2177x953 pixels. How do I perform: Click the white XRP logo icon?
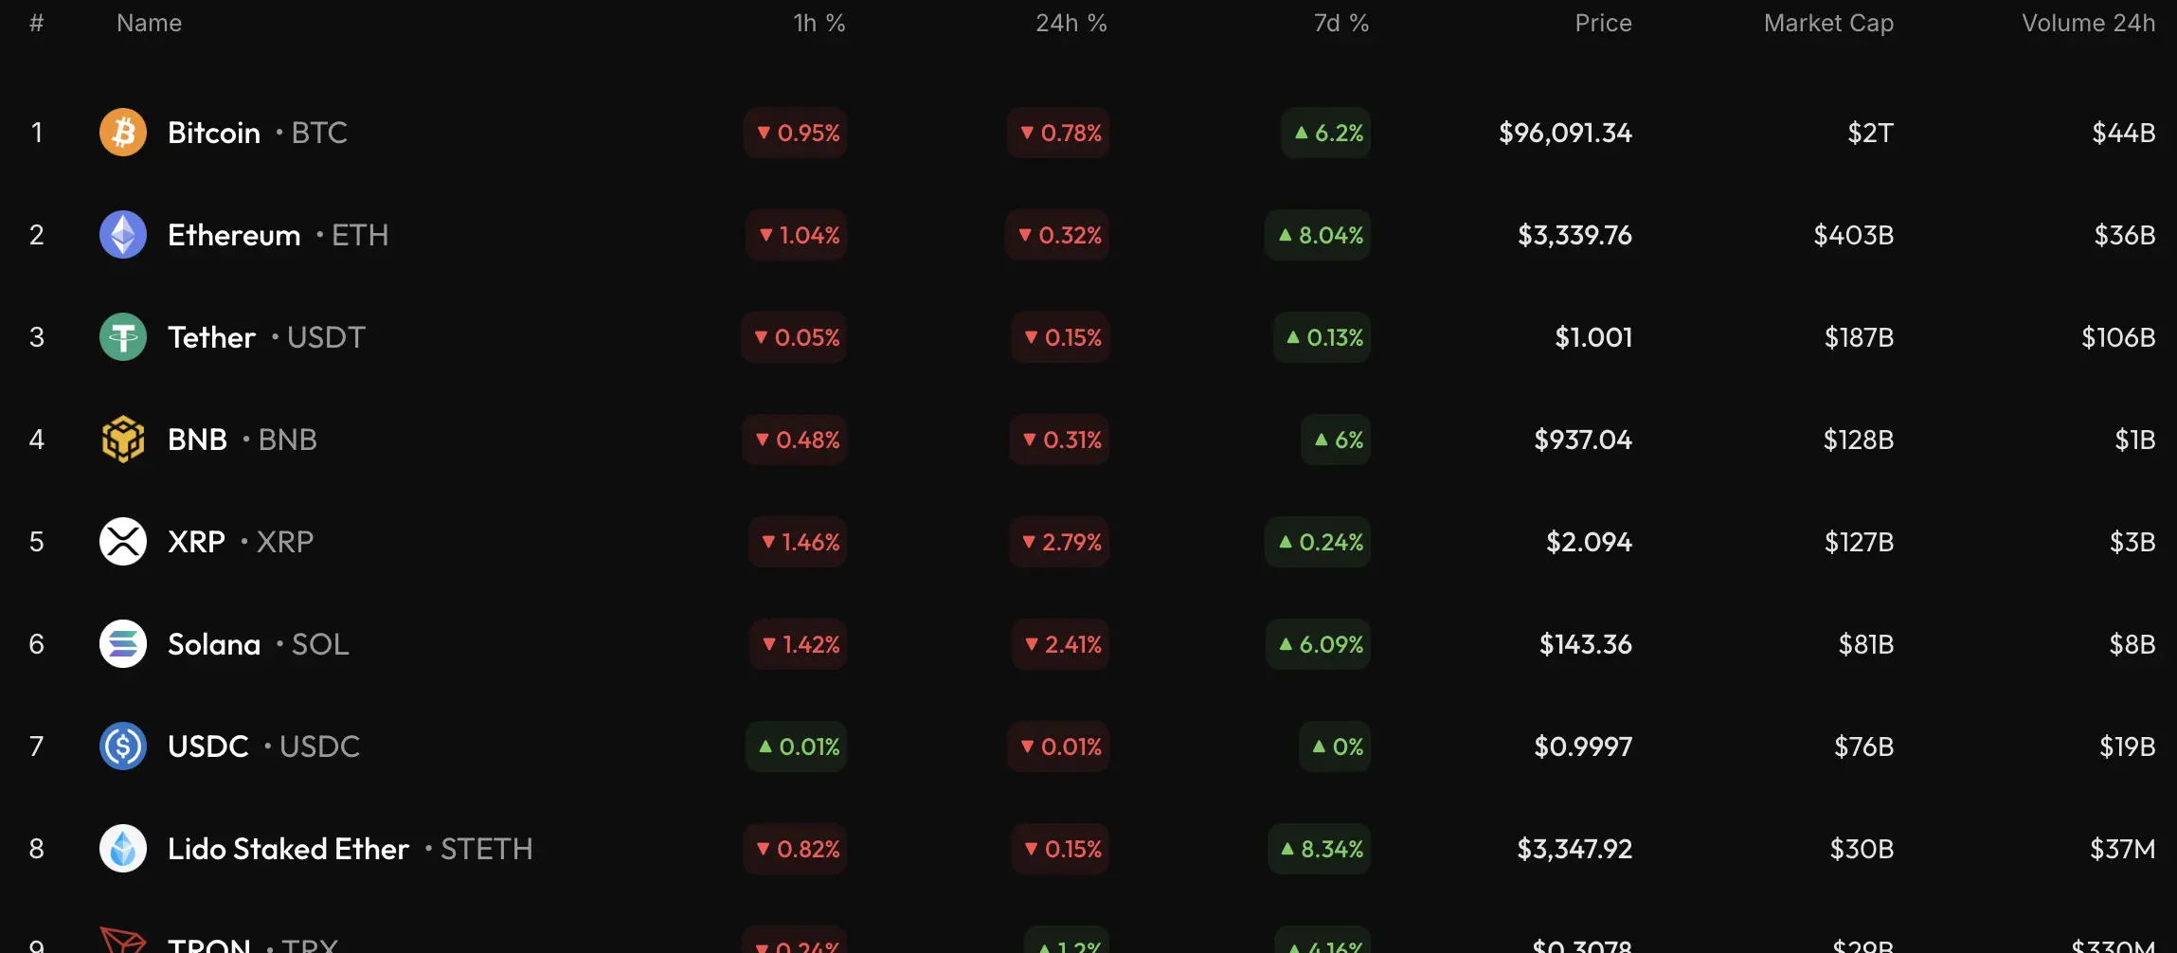(123, 542)
